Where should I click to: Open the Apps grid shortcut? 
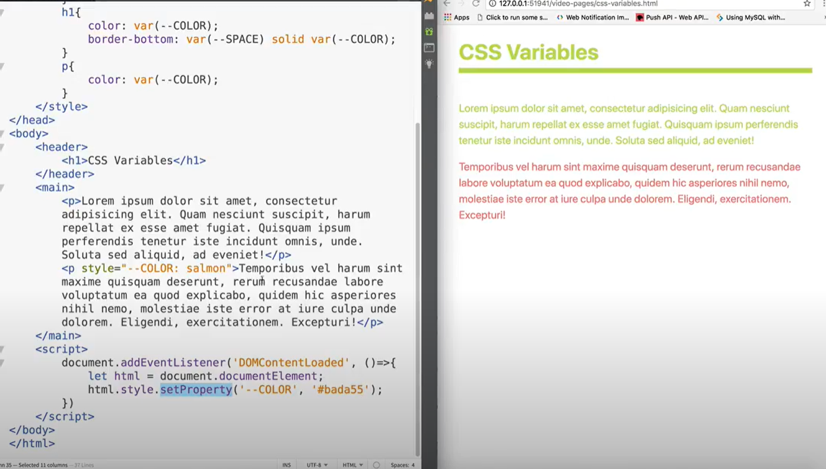tap(457, 18)
